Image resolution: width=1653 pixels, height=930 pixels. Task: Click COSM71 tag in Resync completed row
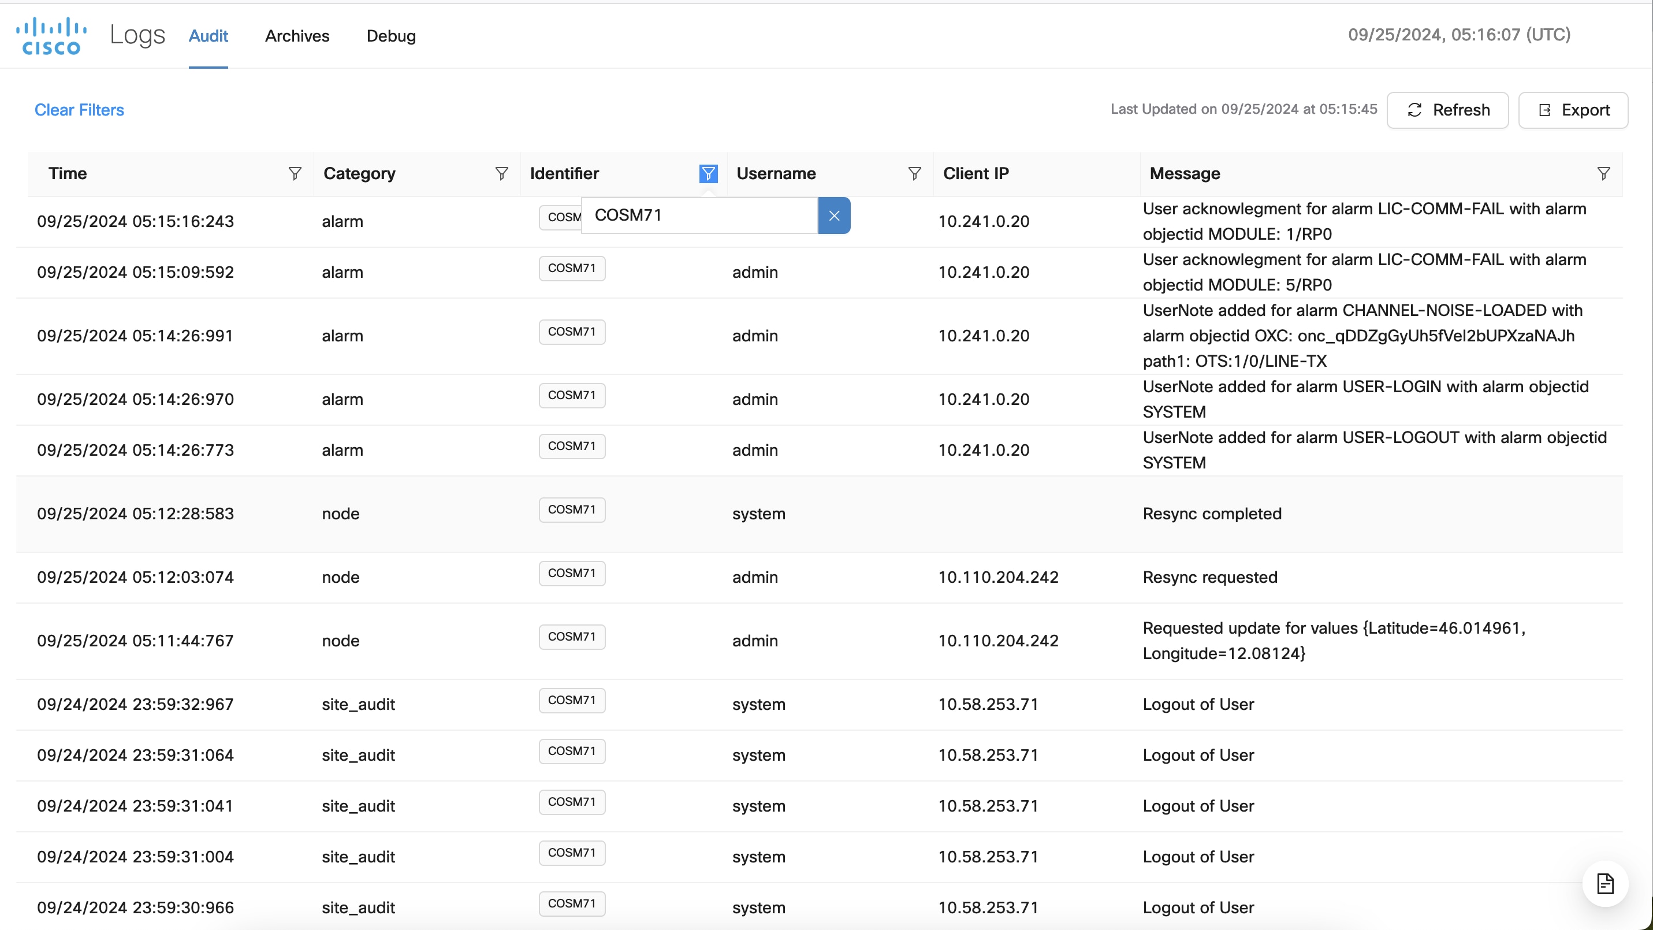pos(572,509)
